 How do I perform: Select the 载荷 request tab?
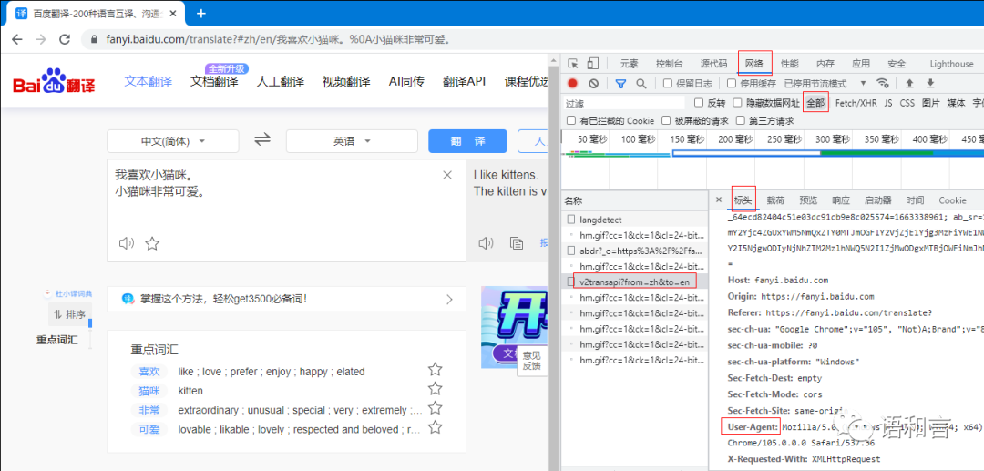(x=775, y=200)
